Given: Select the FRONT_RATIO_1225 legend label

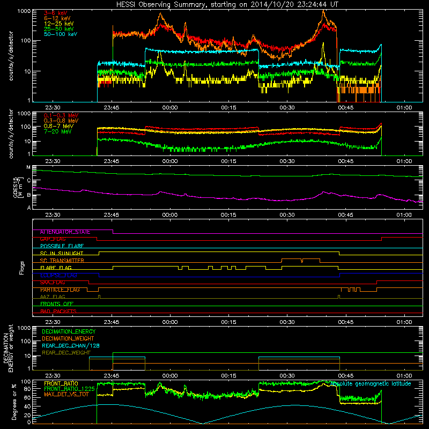Looking at the screenshot, I should coord(69,389).
